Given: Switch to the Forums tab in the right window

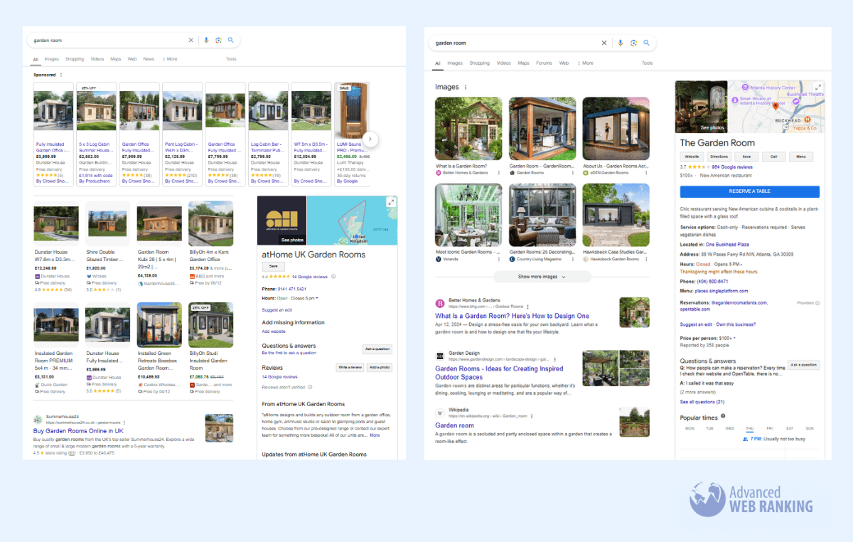Looking at the screenshot, I should pos(544,63).
